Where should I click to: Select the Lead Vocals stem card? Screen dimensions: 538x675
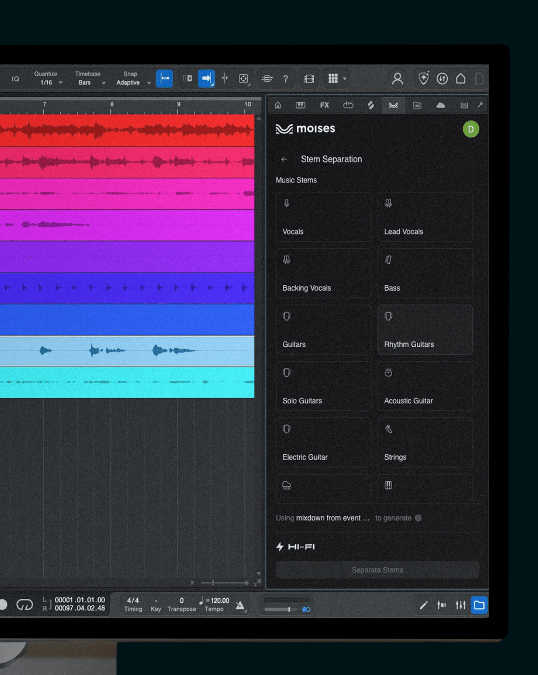pyautogui.click(x=425, y=217)
